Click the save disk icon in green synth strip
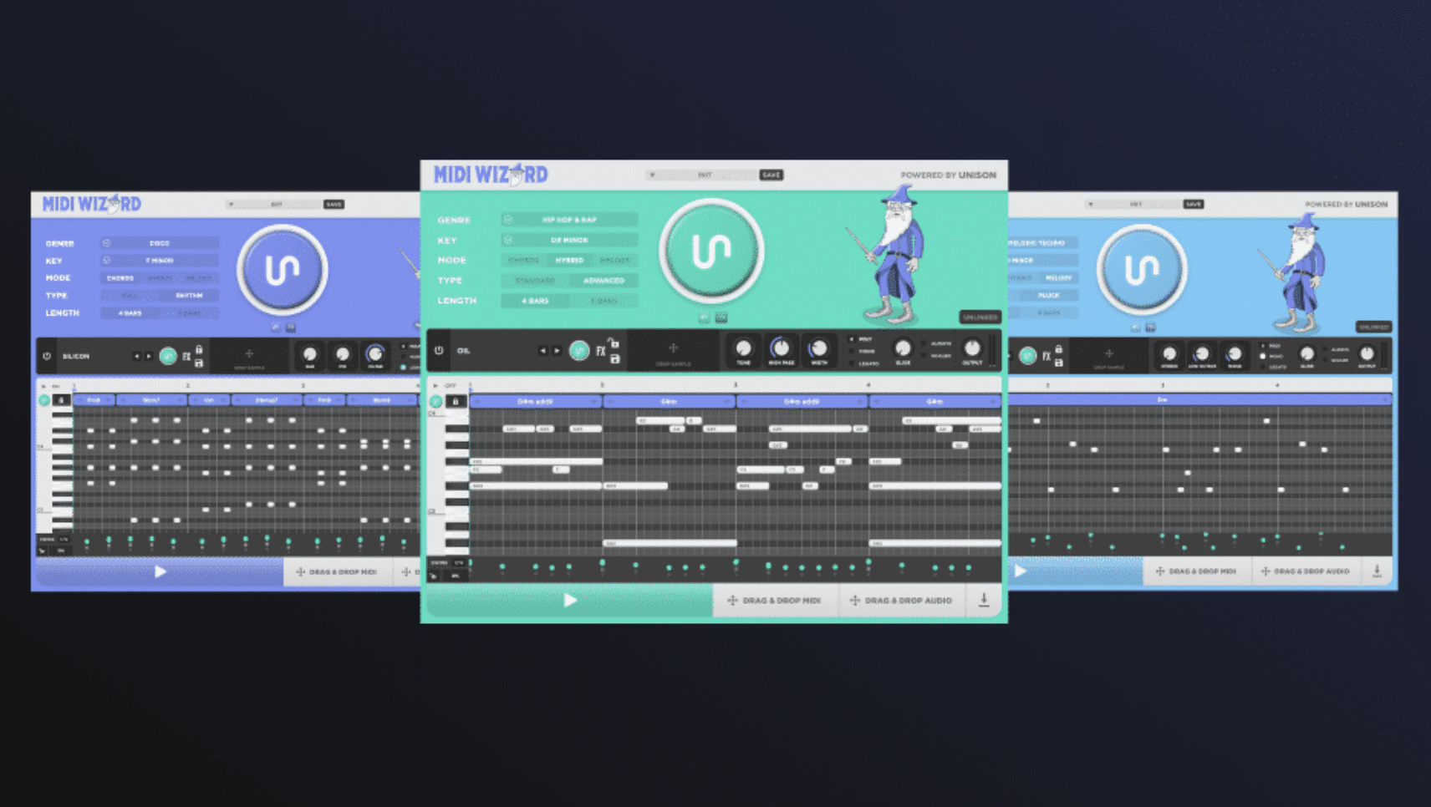Image resolution: width=1431 pixels, height=807 pixels. click(614, 359)
